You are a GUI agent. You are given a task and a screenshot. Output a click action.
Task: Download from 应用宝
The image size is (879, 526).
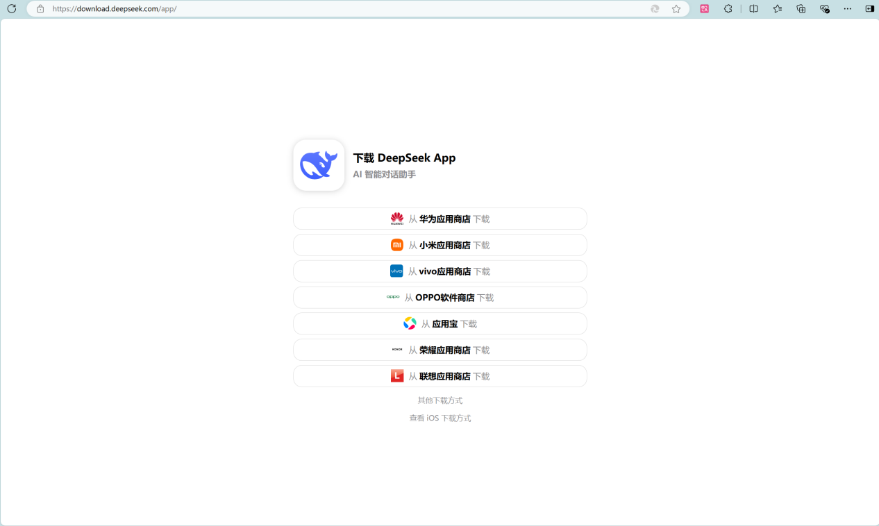[440, 324]
